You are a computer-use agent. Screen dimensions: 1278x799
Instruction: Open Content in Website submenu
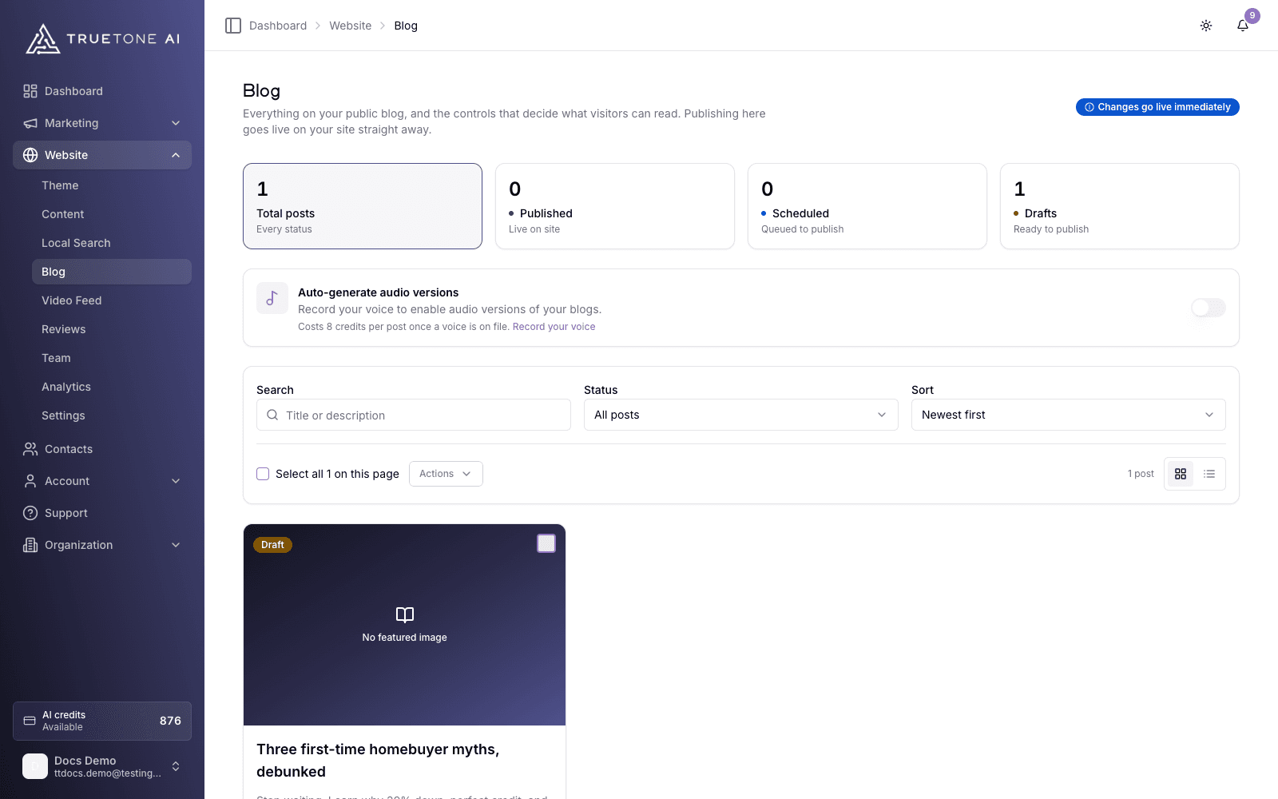tap(112, 214)
